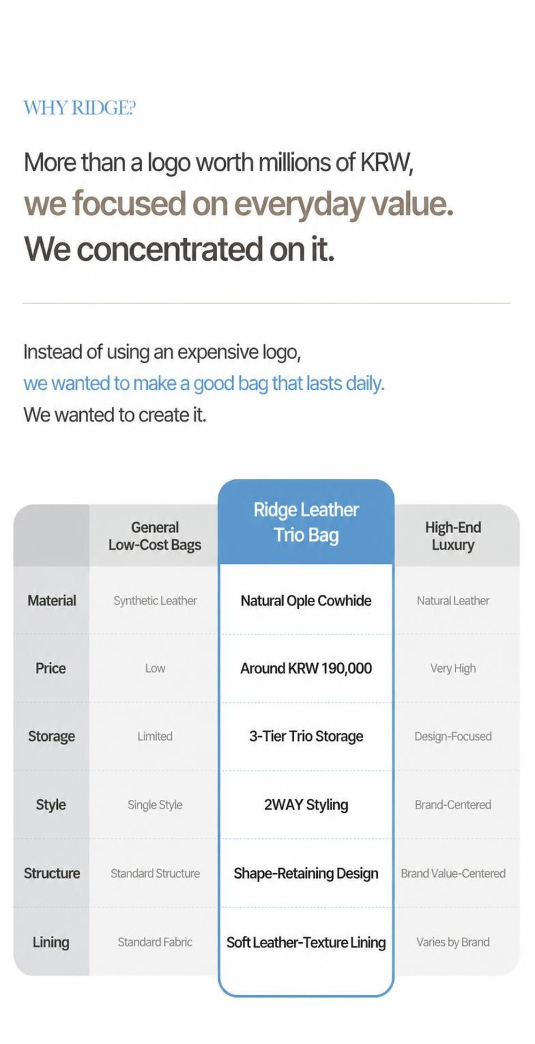The height and width of the screenshot is (1044, 535).
Task: Select the Ridge Leather Trio Bag column header
Action: coord(306,522)
